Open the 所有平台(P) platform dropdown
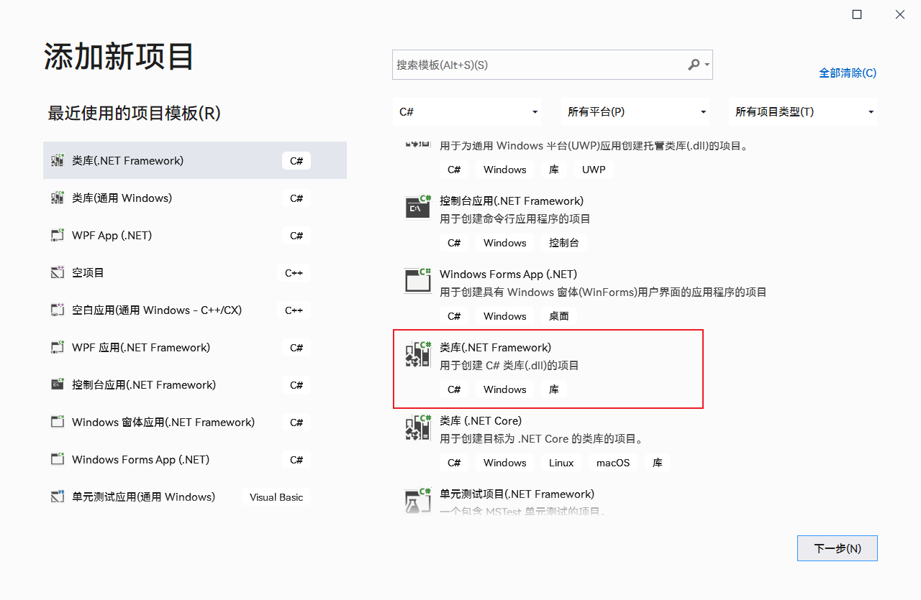921x600 pixels. 635,112
